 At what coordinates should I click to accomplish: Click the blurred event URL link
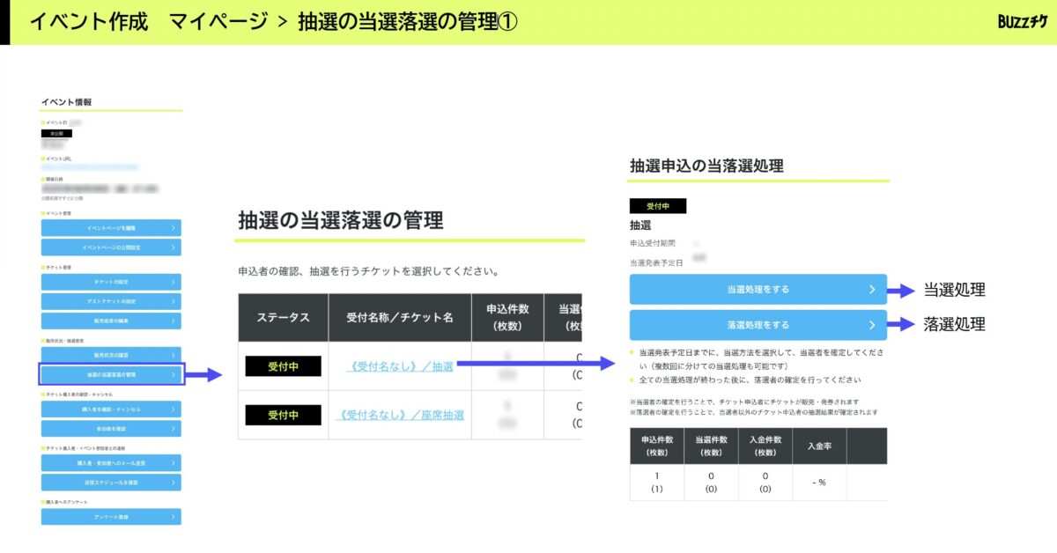pos(92,166)
